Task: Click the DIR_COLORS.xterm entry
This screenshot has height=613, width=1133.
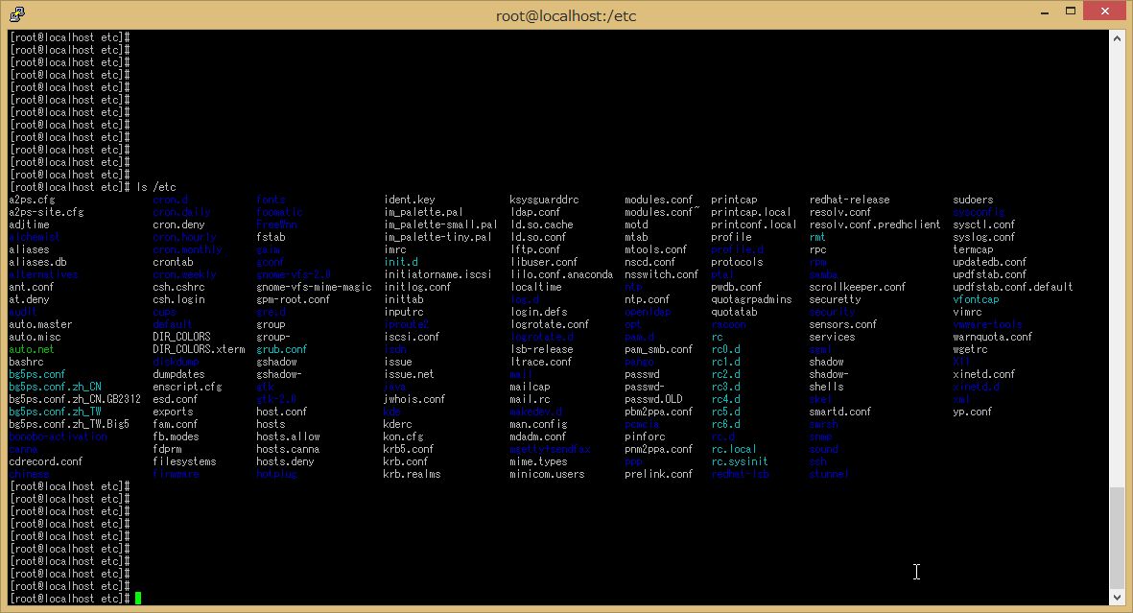Action: point(199,349)
